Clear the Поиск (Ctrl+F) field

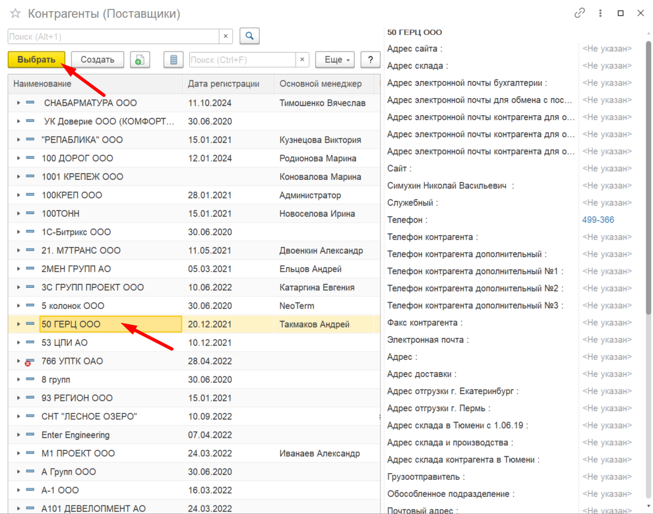pos(302,59)
